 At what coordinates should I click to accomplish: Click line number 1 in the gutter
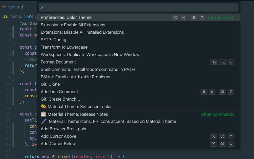tap(9, 29)
